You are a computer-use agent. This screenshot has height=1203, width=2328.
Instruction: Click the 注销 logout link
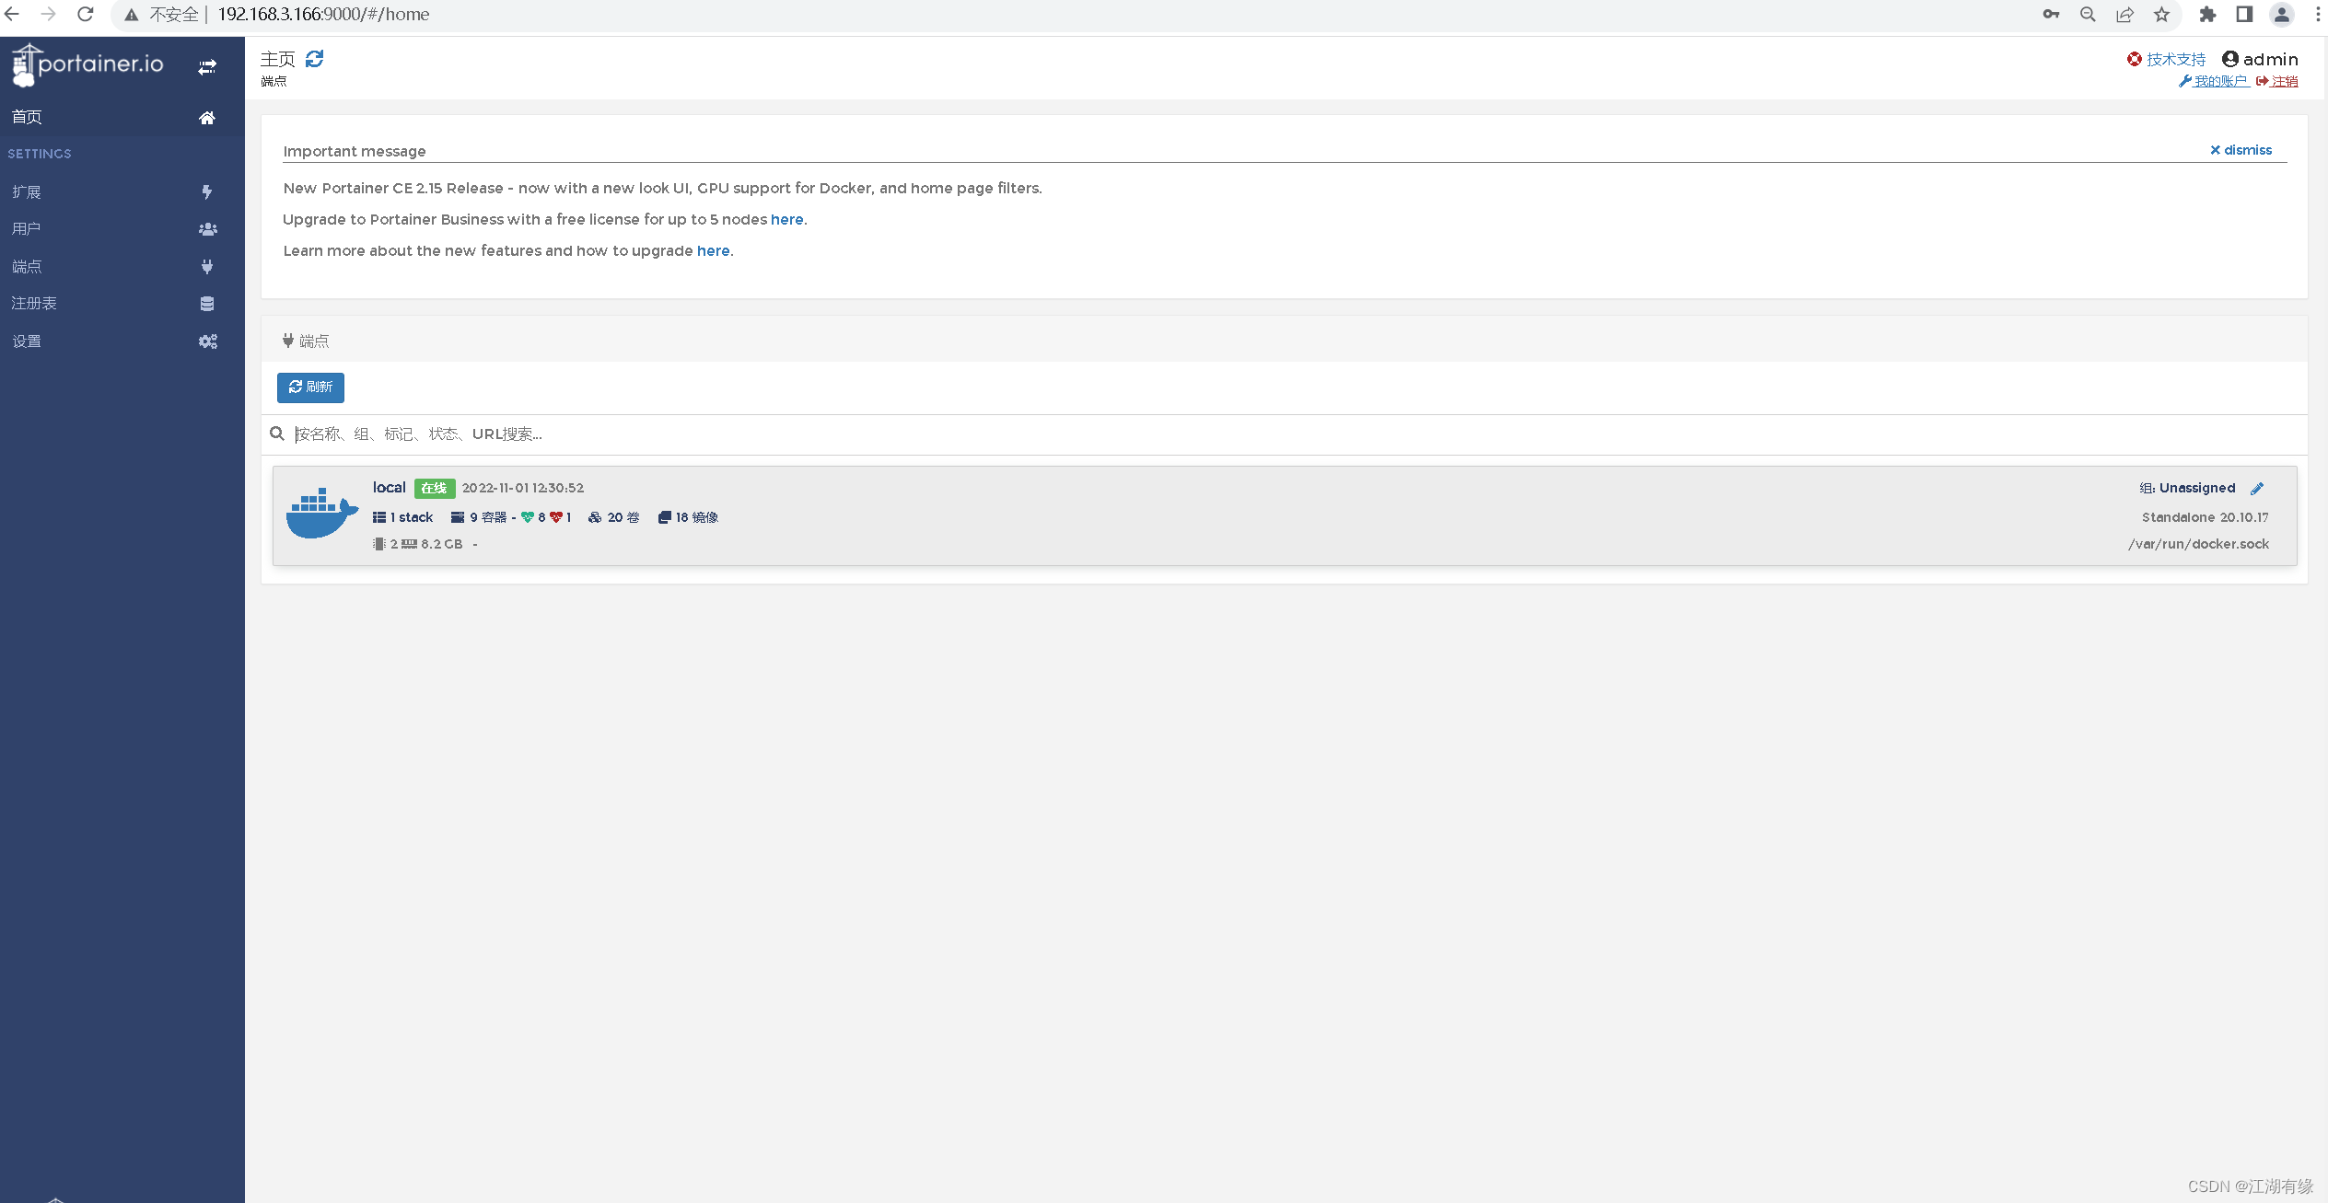pyautogui.click(x=2284, y=81)
